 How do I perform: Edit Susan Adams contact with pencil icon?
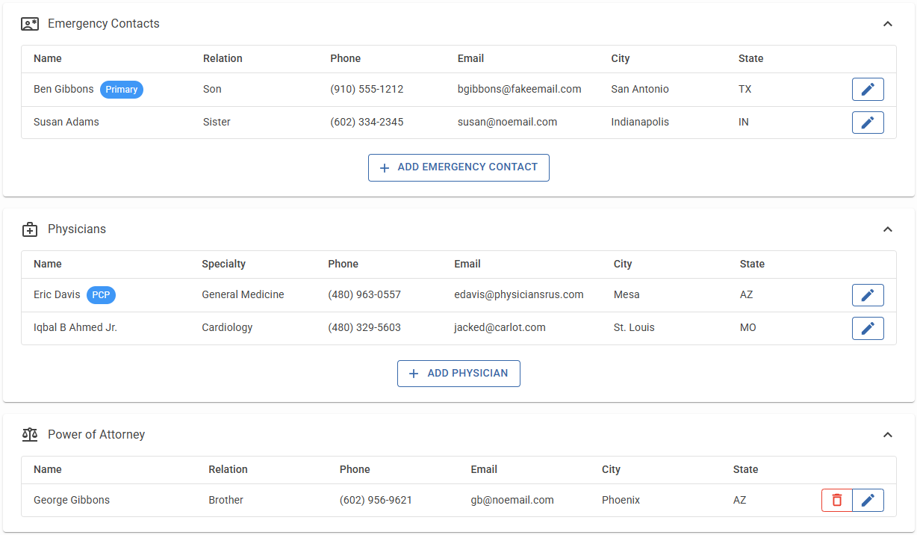[x=868, y=123]
